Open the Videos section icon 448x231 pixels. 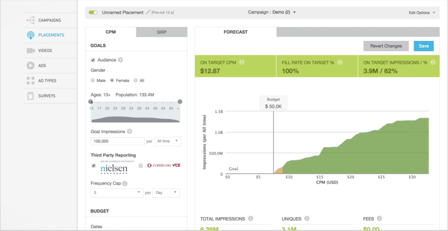(32, 50)
